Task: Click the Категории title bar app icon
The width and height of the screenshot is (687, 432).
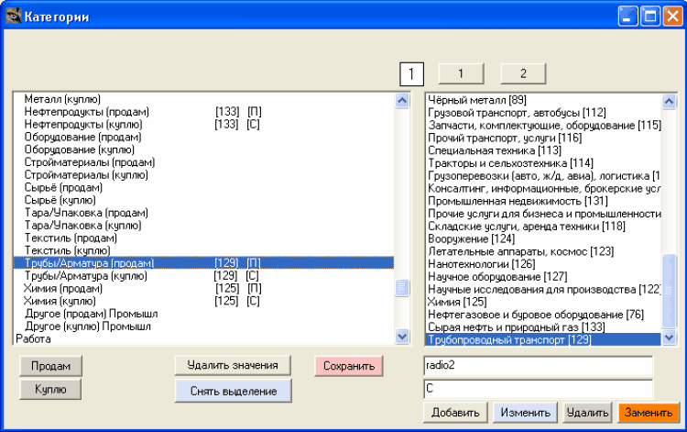Action: pos(14,16)
